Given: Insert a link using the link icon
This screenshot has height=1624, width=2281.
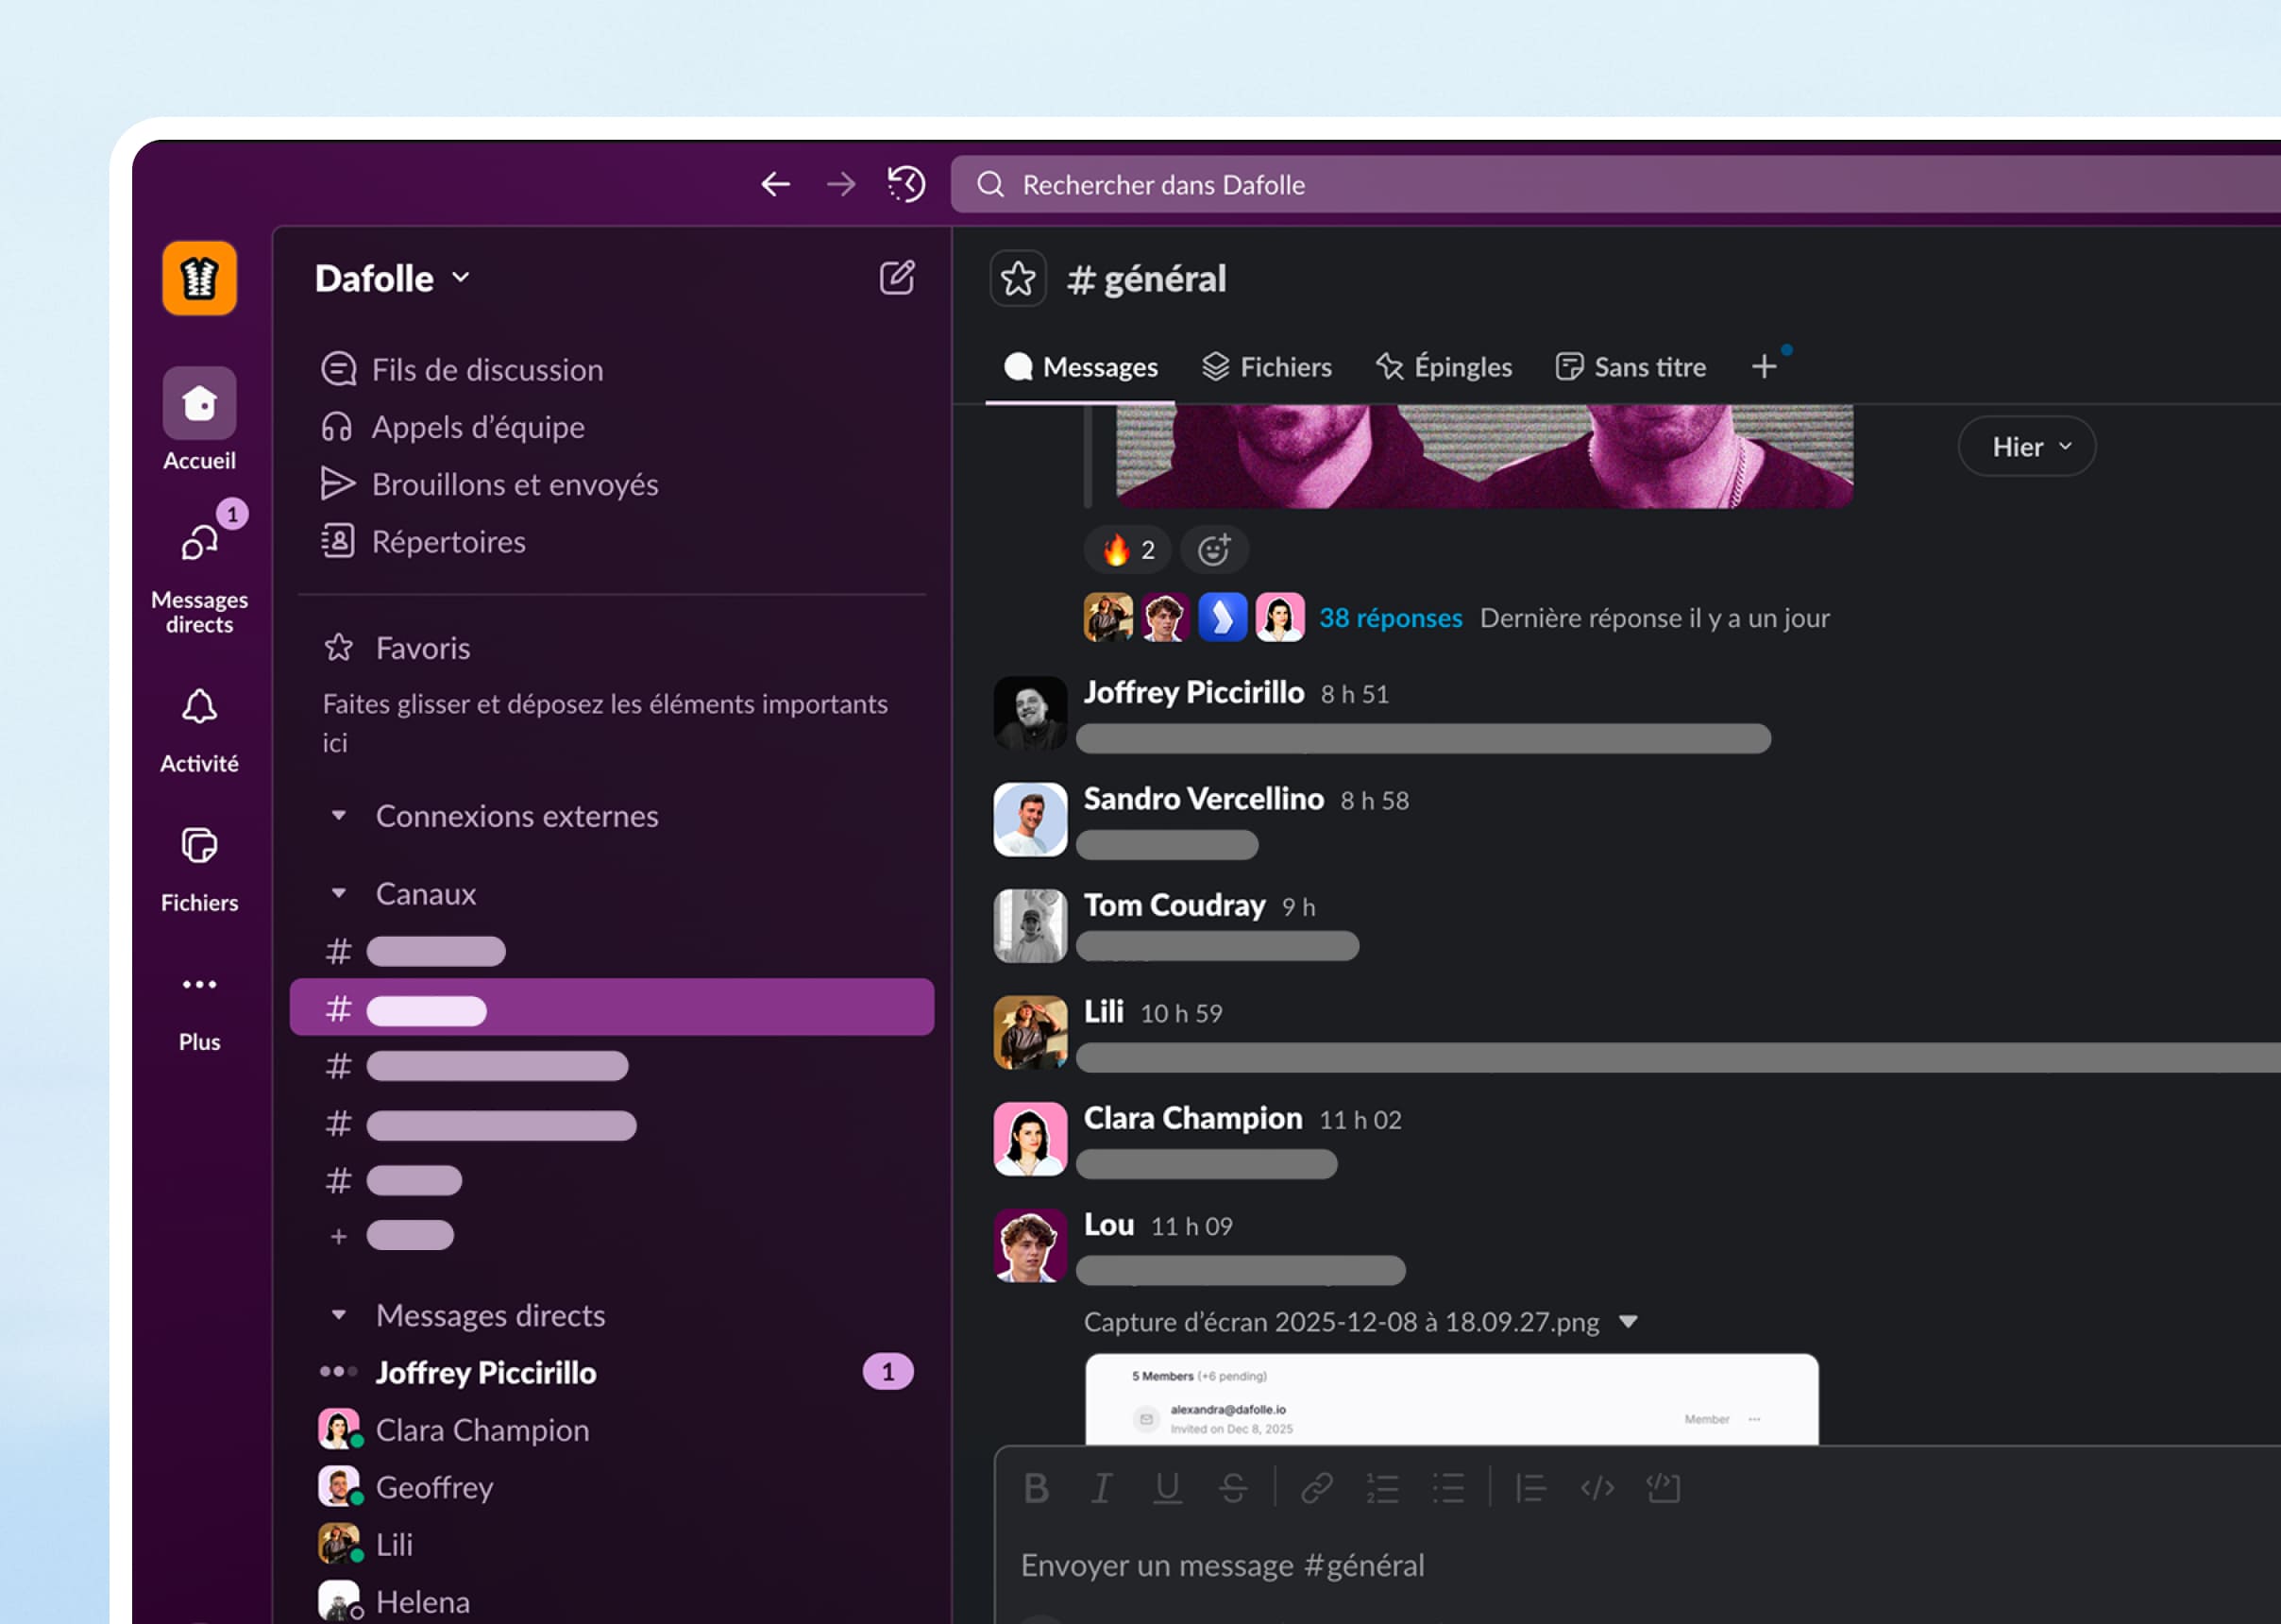Looking at the screenshot, I should click(1316, 1488).
